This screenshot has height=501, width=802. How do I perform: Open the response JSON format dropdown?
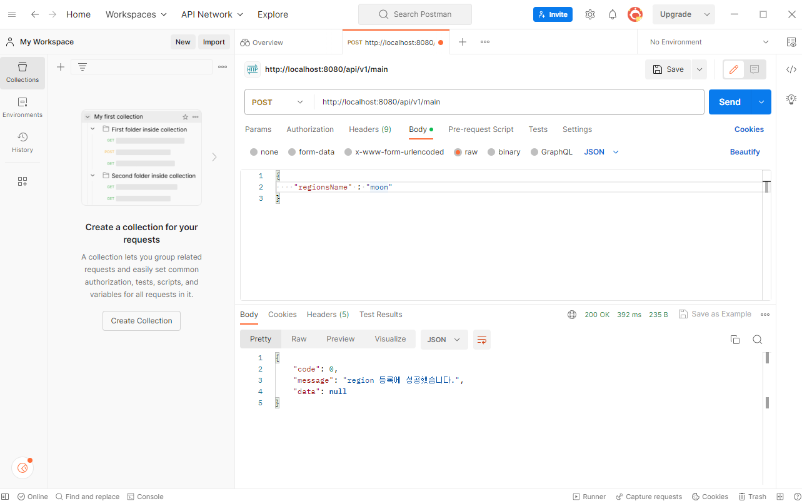pyautogui.click(x=444, y=340)
